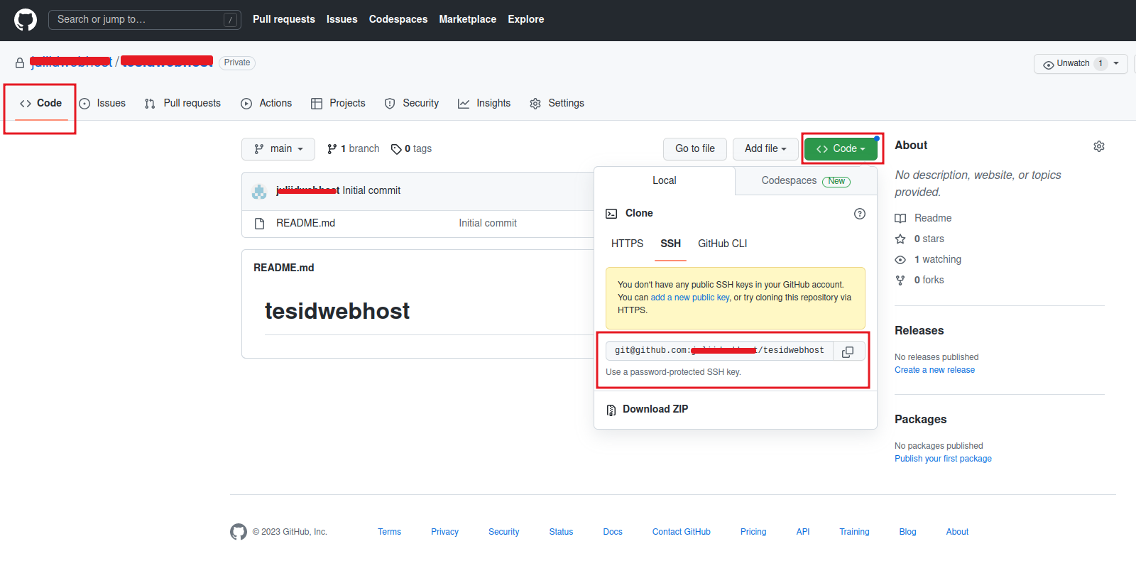Switch to the Local clone tab
The image size is (1136, 583).
pyautogui.click(x=665, y=181)
